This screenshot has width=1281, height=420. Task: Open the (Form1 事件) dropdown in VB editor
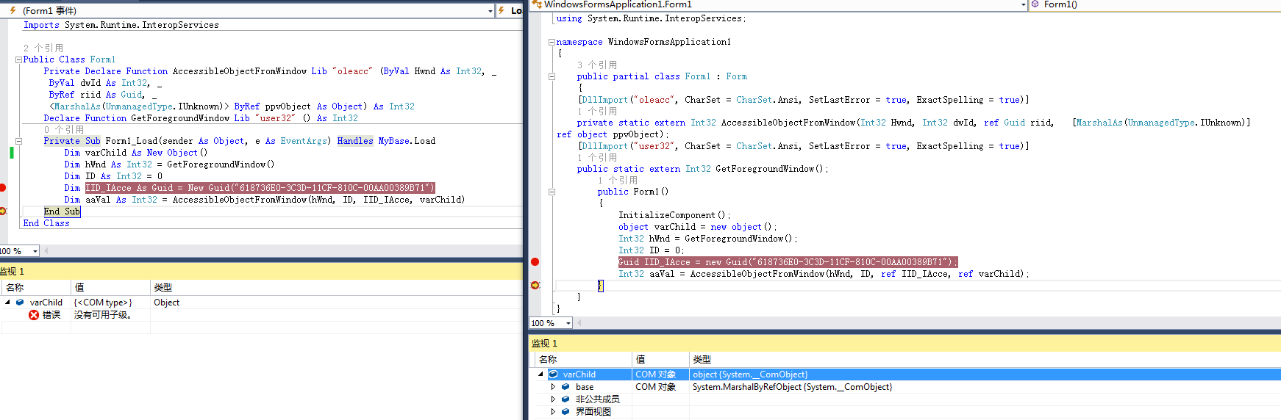(490, 11)
